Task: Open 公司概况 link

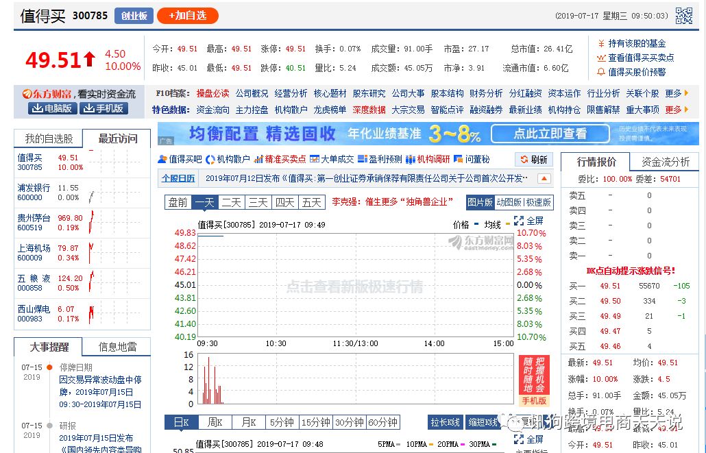Action: [x=252, y=93]
